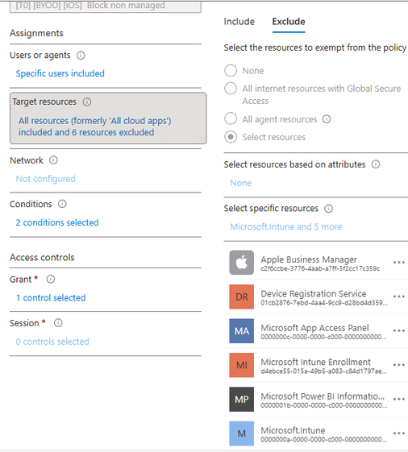408x452 pixels.
Task: Click the Microsoft Power BI Informatio... name
Action: [x=323, y=396]
